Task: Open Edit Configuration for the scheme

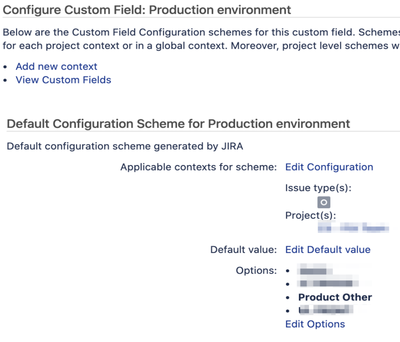Action: pos(329,167)
